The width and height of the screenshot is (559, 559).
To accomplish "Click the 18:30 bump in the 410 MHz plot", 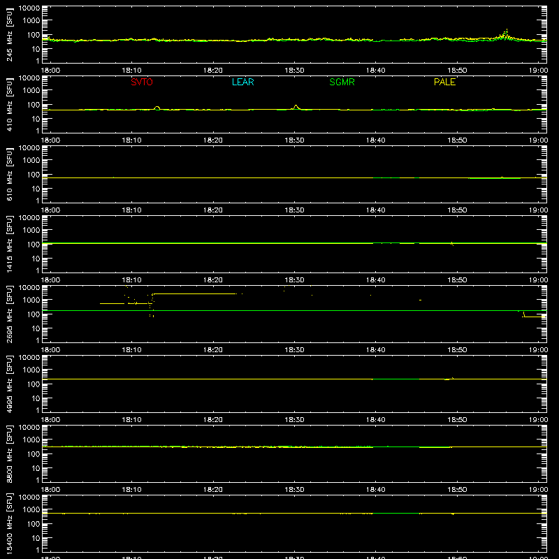I will 296,107.
